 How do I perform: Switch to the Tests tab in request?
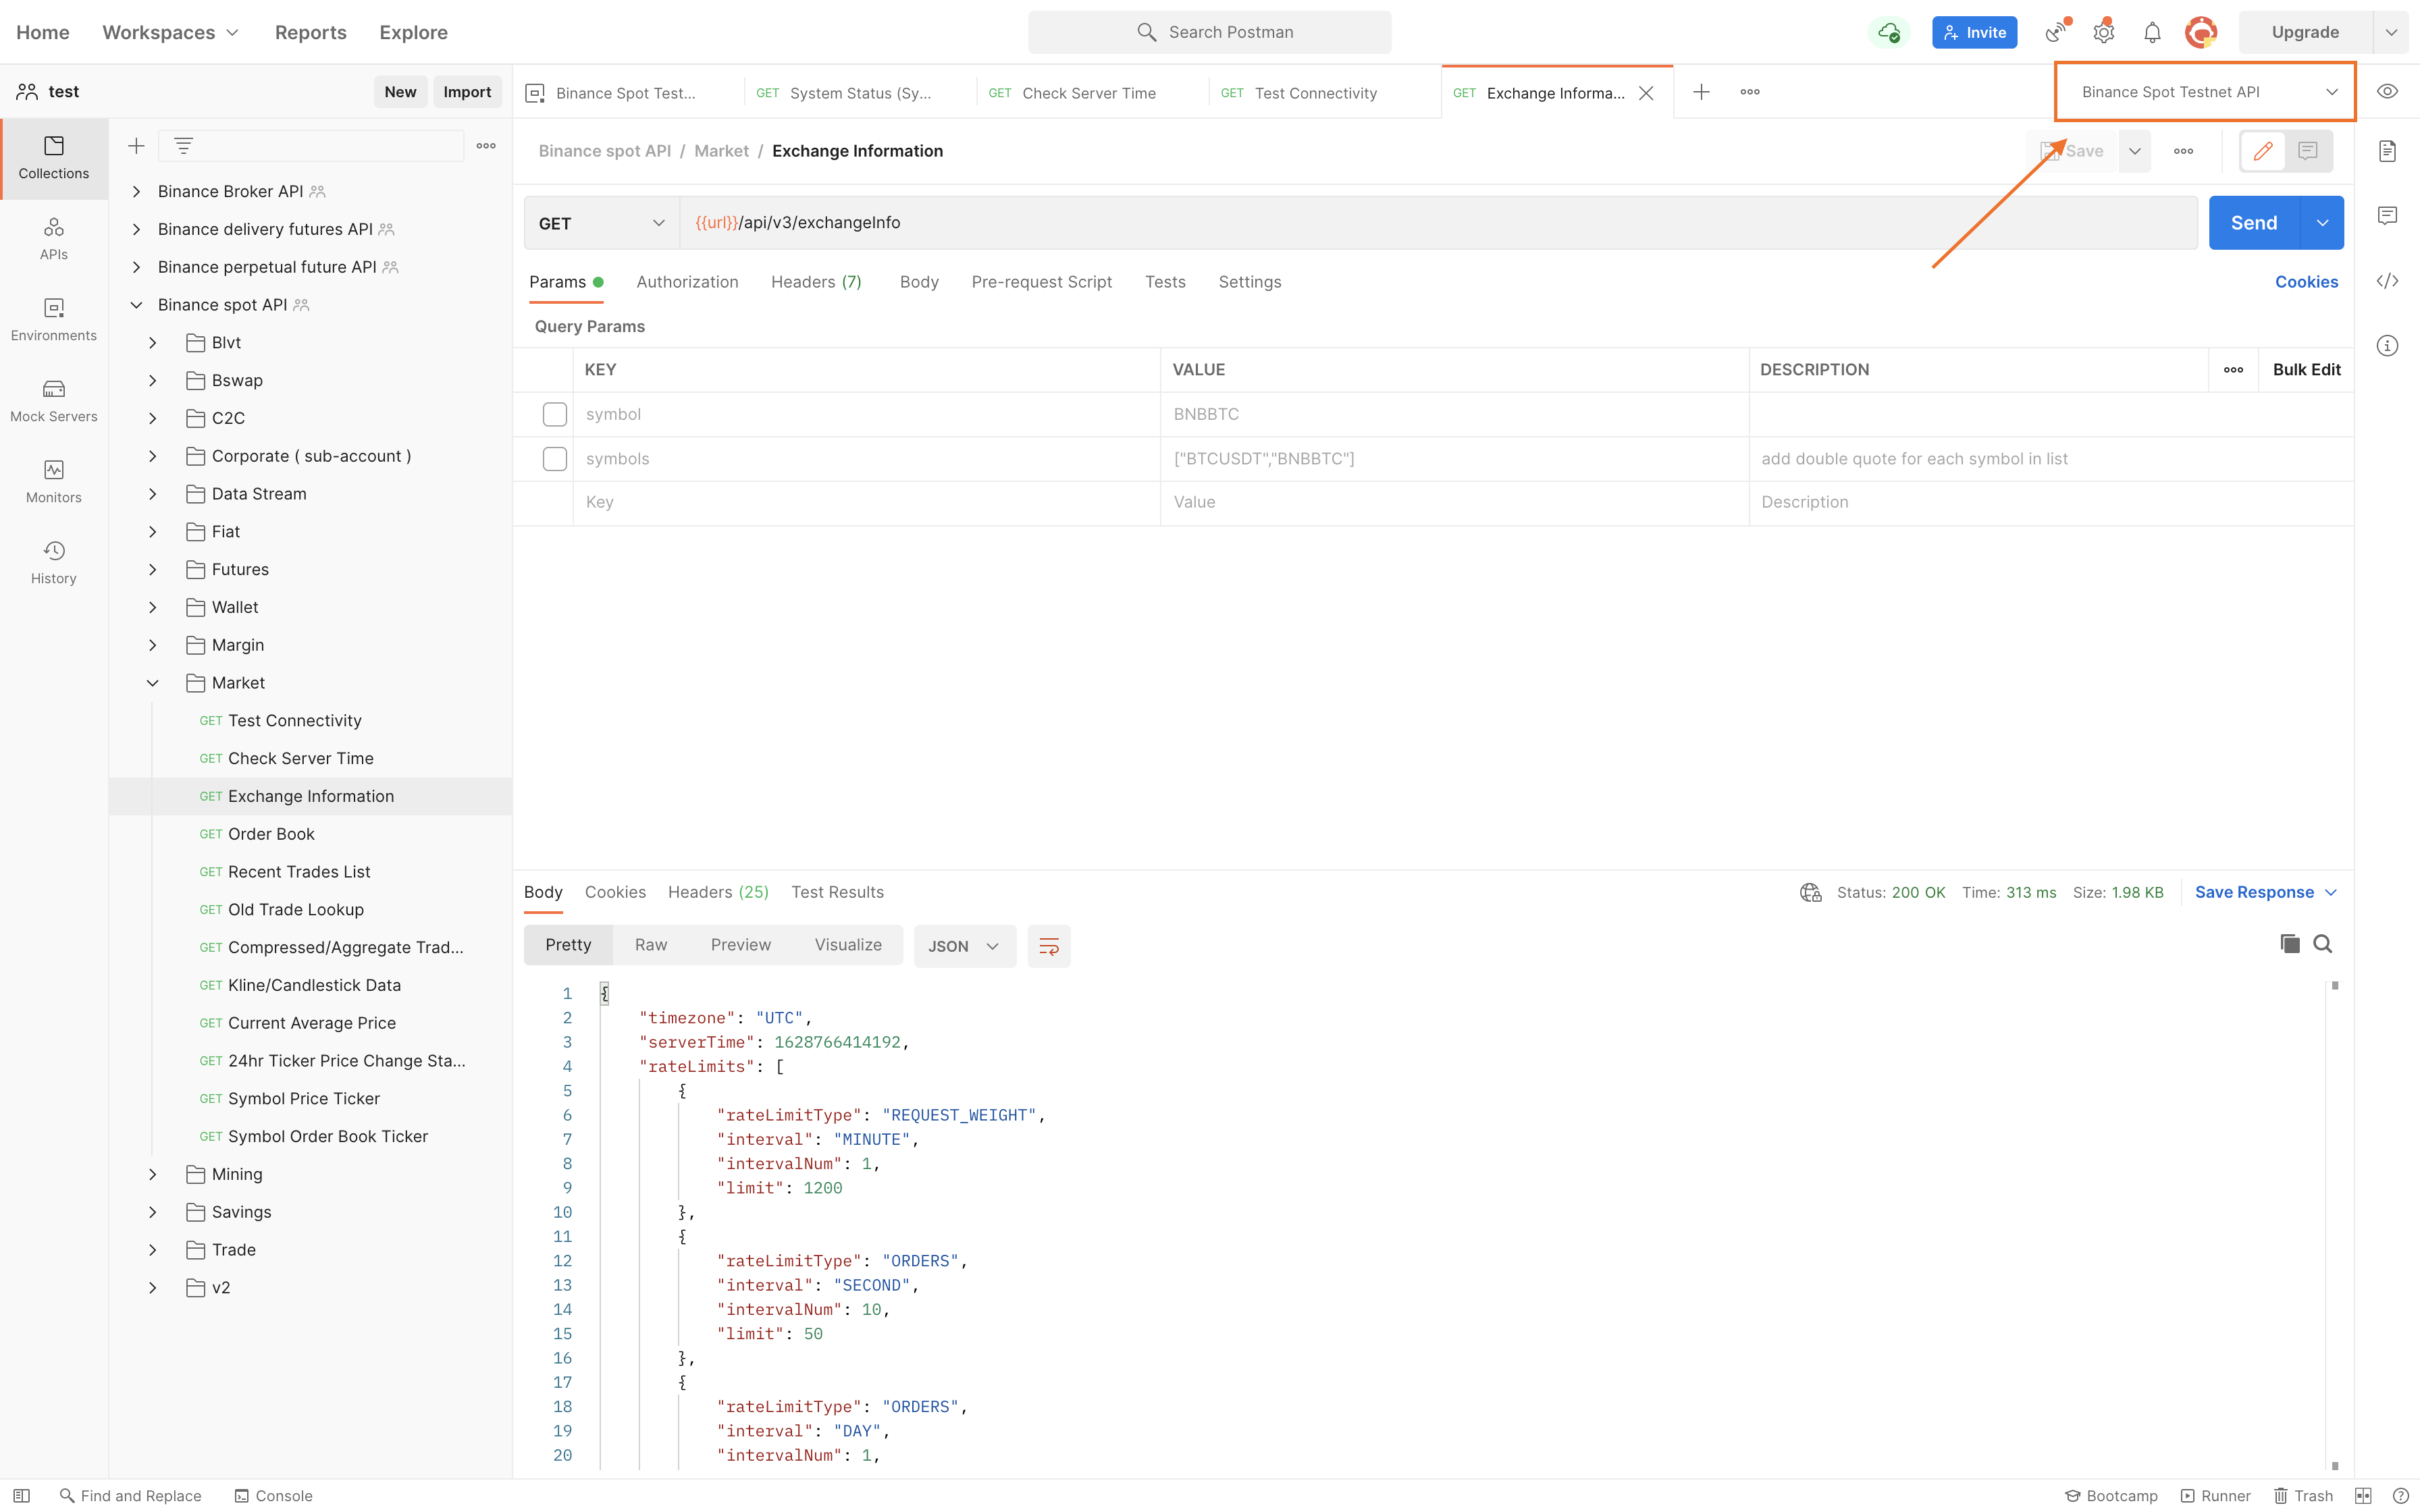[x=1164, y=280]
